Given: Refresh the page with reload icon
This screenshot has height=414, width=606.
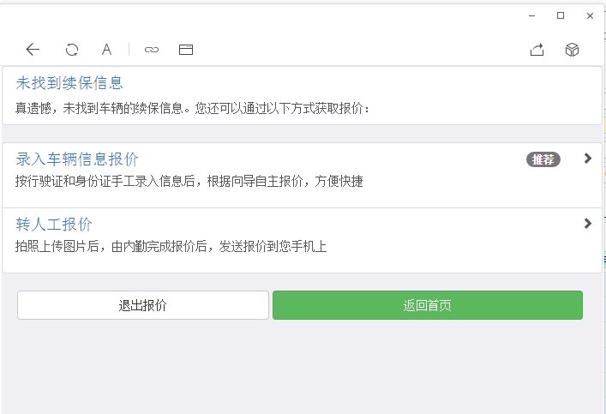Looking at the screenshot, I should [72, 50].
